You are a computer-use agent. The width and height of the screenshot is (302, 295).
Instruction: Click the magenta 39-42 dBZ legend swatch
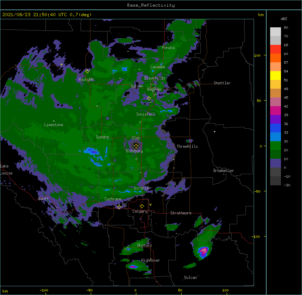point(275,110)
